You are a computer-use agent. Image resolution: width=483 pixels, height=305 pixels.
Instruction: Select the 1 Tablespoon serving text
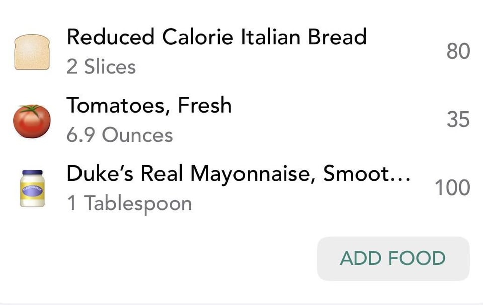(129, 204)
